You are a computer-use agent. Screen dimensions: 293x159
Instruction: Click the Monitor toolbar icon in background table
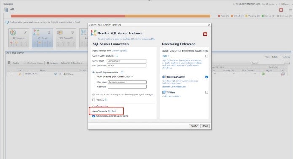pyautogui.click(x=10, y=63)
